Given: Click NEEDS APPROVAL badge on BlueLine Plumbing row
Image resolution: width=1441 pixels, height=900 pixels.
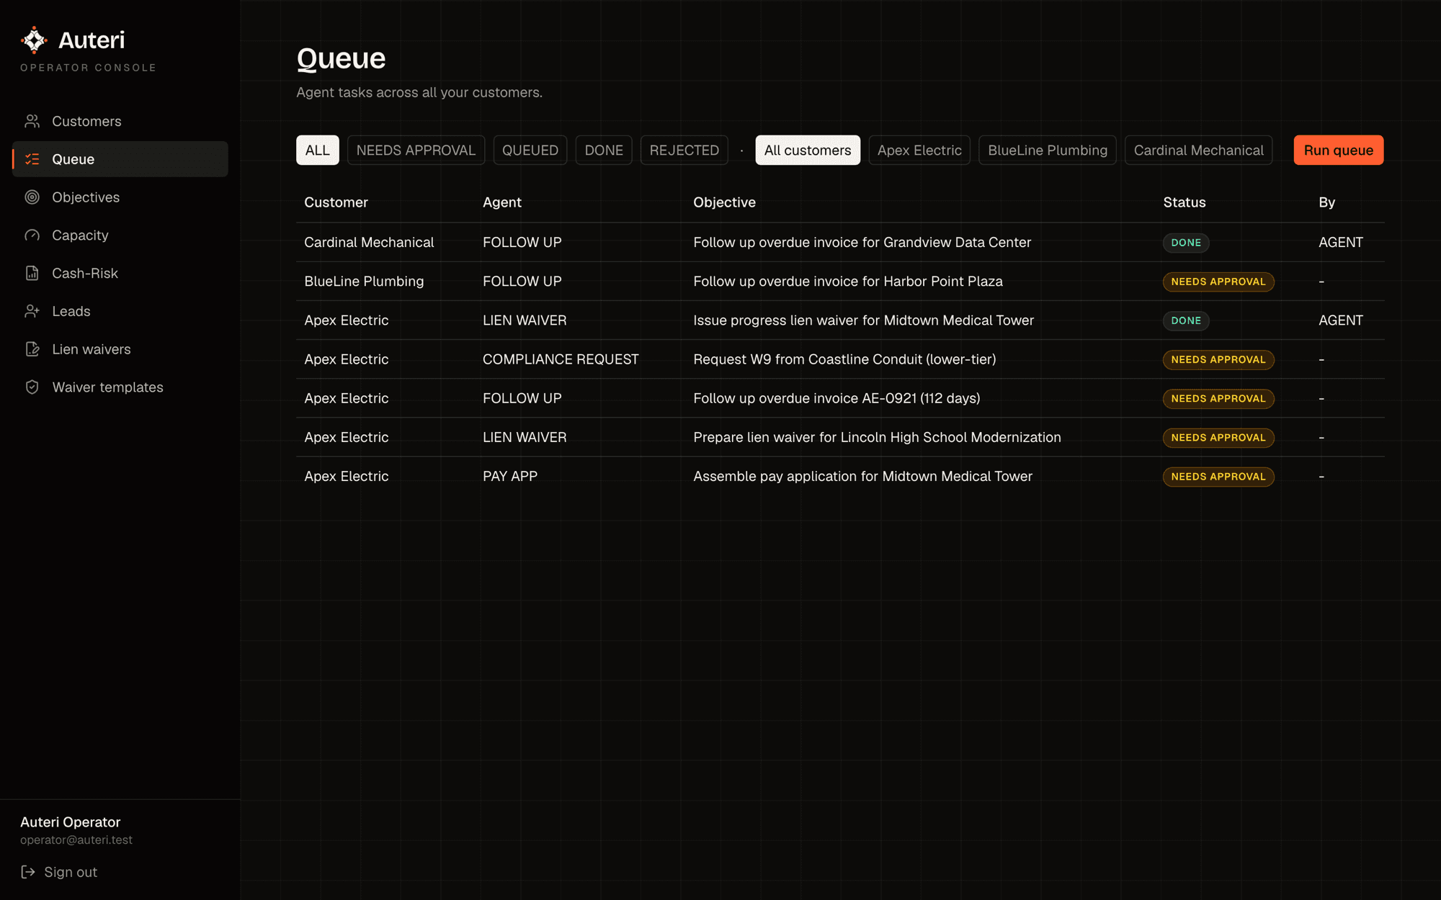Looking at the screenshot, I should (1218, 282).
